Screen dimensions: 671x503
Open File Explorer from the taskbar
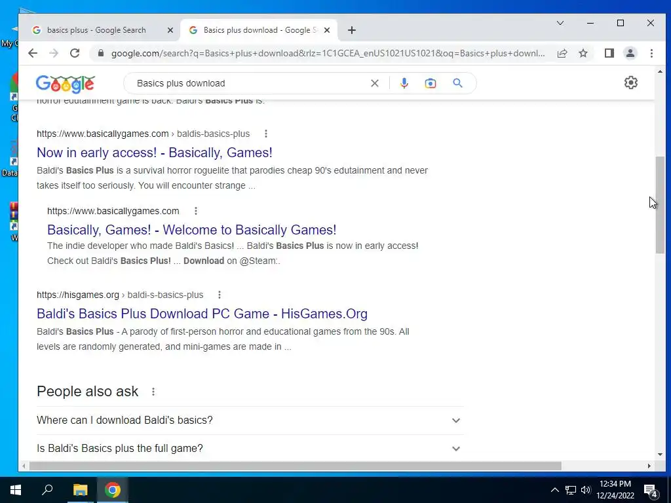click(x=80, y=490)
